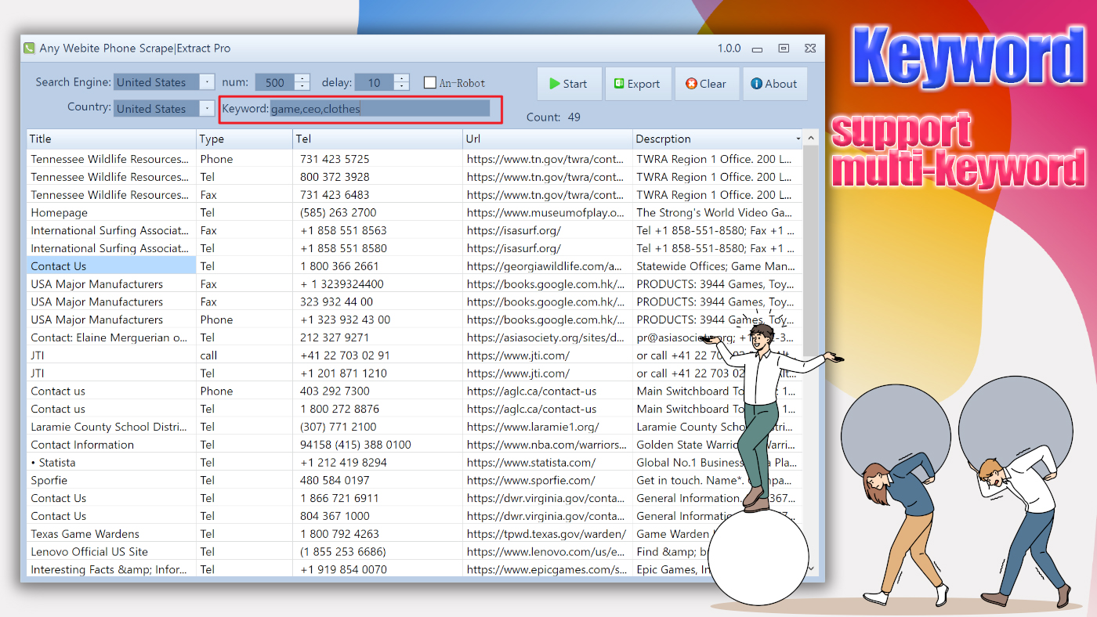Export results with the Export button

(638, 84)
